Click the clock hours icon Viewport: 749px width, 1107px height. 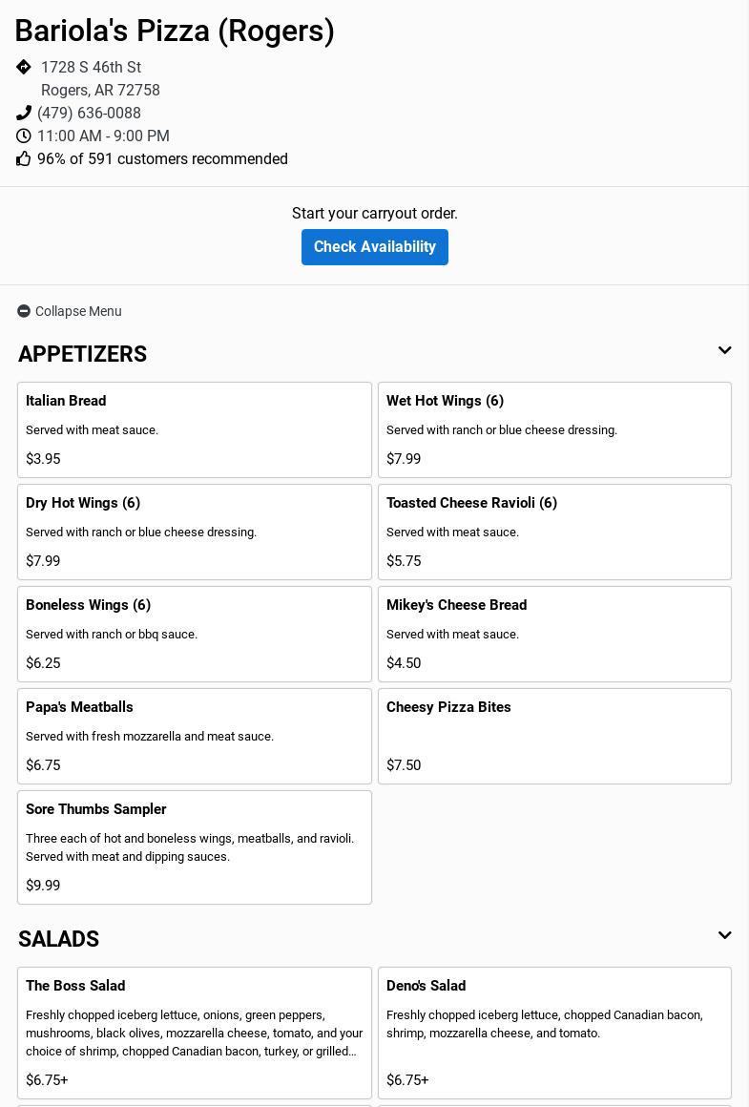24,136
